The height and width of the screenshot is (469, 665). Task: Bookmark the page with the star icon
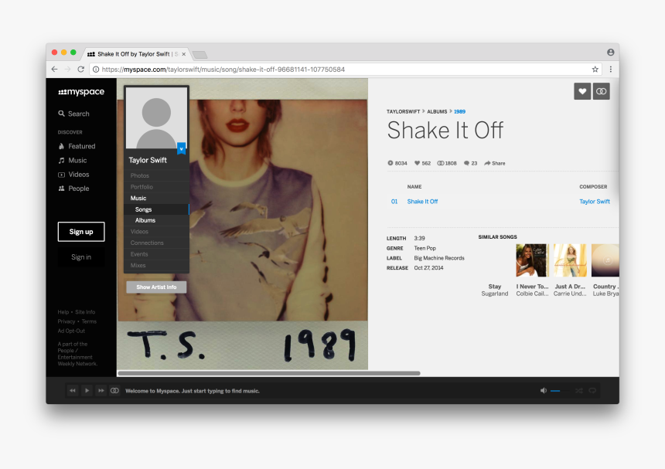tap(595, 69)
